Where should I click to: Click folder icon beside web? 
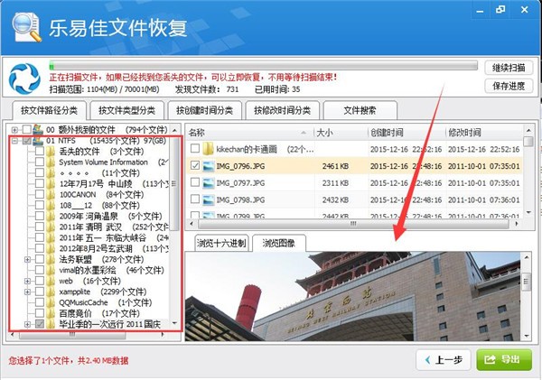[x=51, y=281]
